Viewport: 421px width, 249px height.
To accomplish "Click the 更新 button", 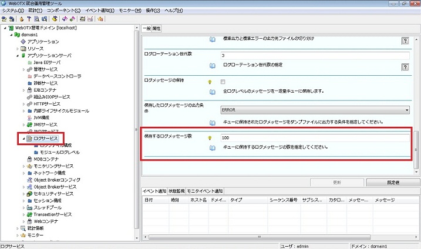I will (337, 183).
